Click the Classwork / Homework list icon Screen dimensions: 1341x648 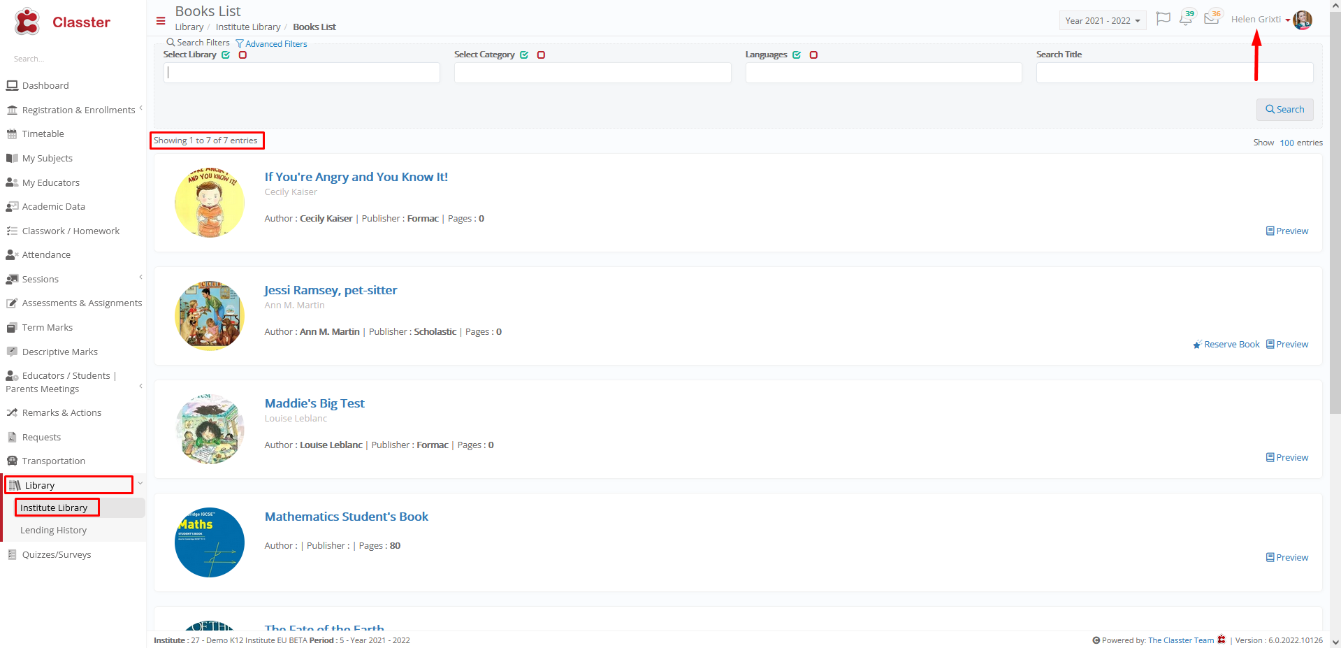pyautogui.click(x=12, y=231)
